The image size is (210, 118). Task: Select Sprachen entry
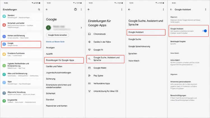[133, 53]
